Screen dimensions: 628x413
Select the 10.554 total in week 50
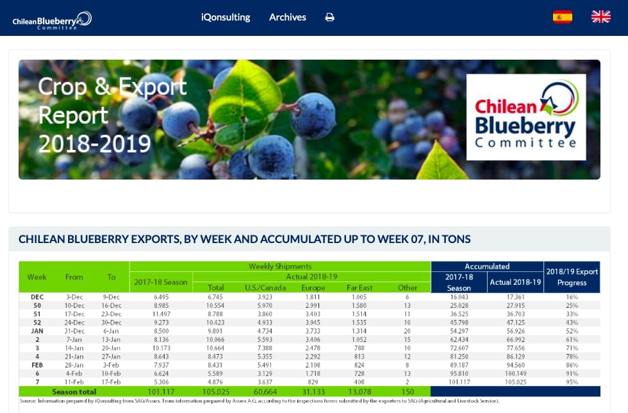[215, 305]
